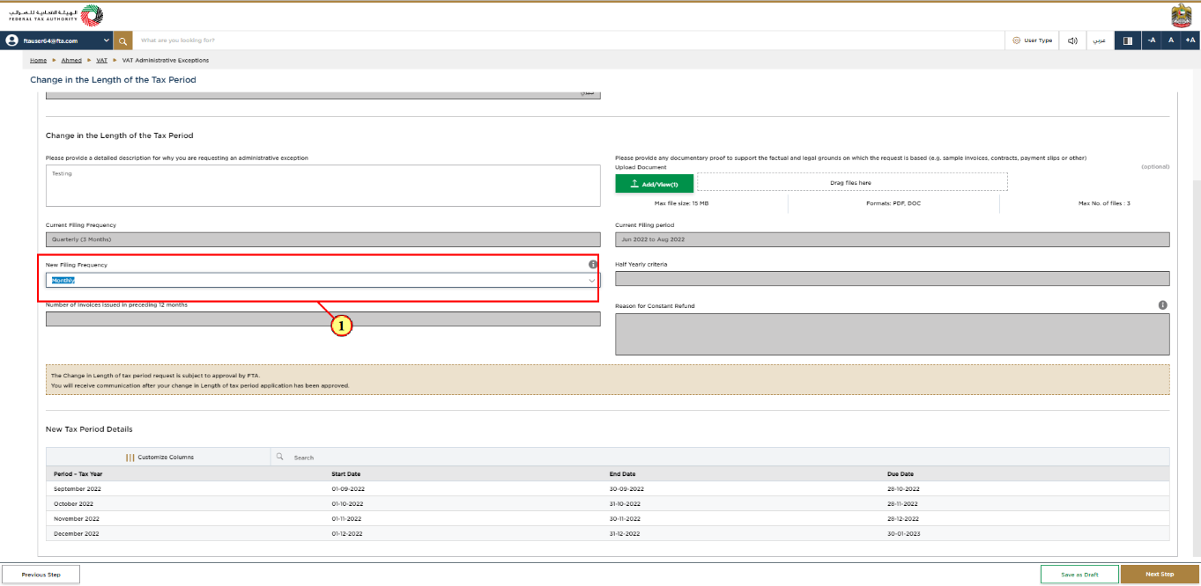Click the due date 30-01-2023
Image resolution: width=1201 pixels, height=586 pixels.
click(903, 534)
